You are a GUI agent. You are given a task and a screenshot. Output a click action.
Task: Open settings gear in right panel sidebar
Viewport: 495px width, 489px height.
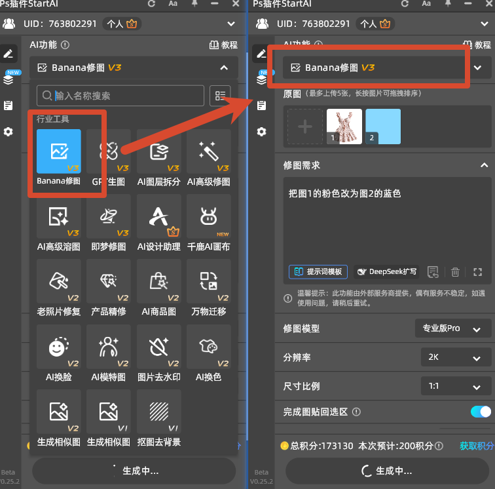coord(261,132)
